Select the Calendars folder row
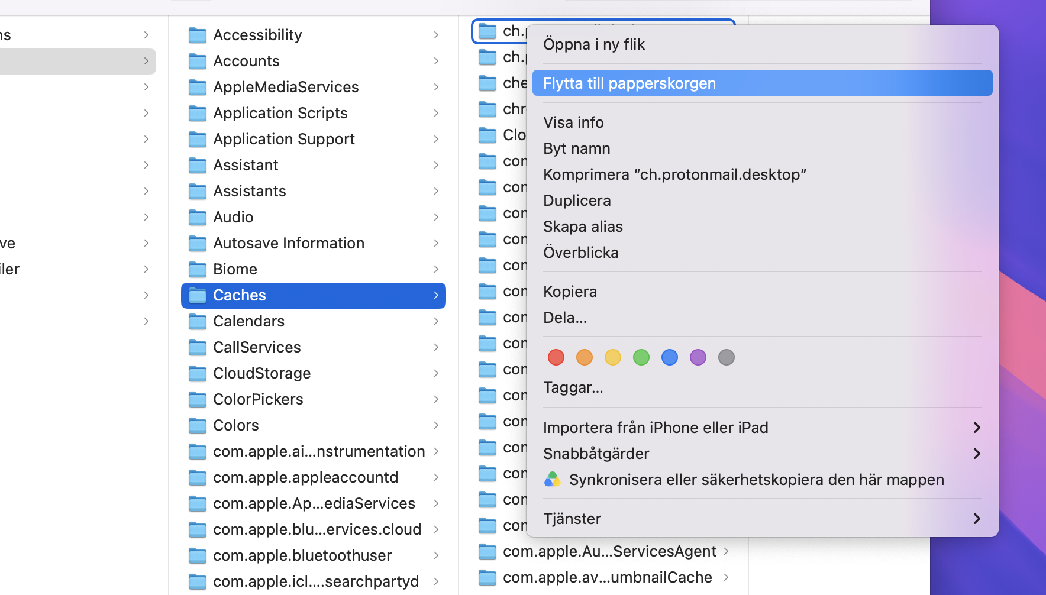1046x595 pixels. coord(314,322)
